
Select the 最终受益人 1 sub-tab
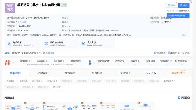click(x=169, y=81)
